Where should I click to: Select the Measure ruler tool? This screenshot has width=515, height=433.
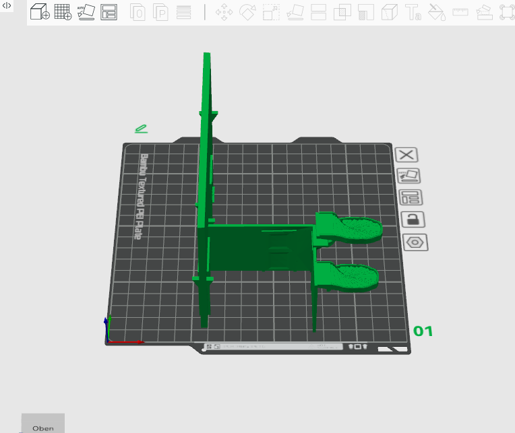click(460, 12)
